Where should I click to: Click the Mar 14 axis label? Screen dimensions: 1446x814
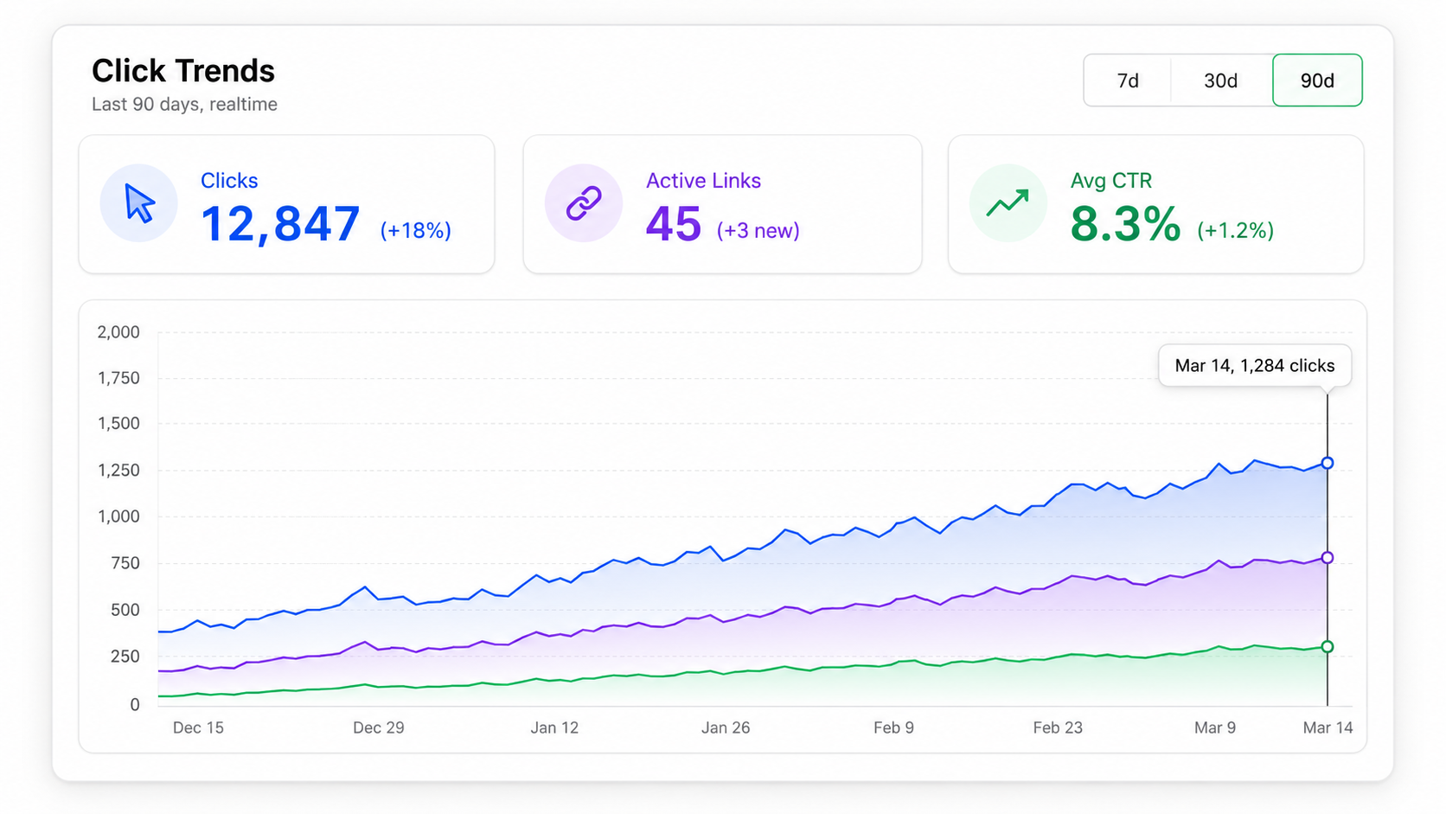(x=1328, y=727)
